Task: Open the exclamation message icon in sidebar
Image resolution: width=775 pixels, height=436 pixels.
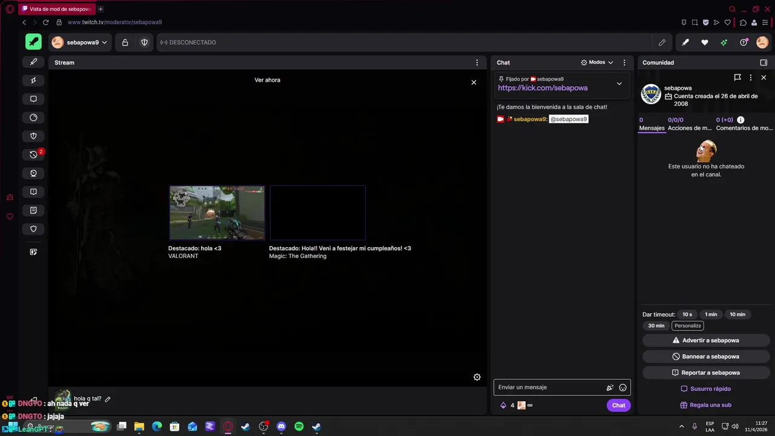Action: pyautogui.click(x=33, y=192)
